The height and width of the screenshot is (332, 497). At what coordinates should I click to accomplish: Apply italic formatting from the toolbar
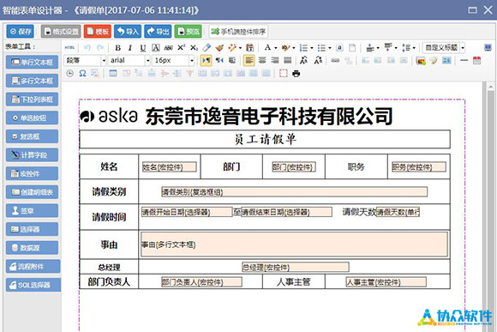tap(130, 48)
